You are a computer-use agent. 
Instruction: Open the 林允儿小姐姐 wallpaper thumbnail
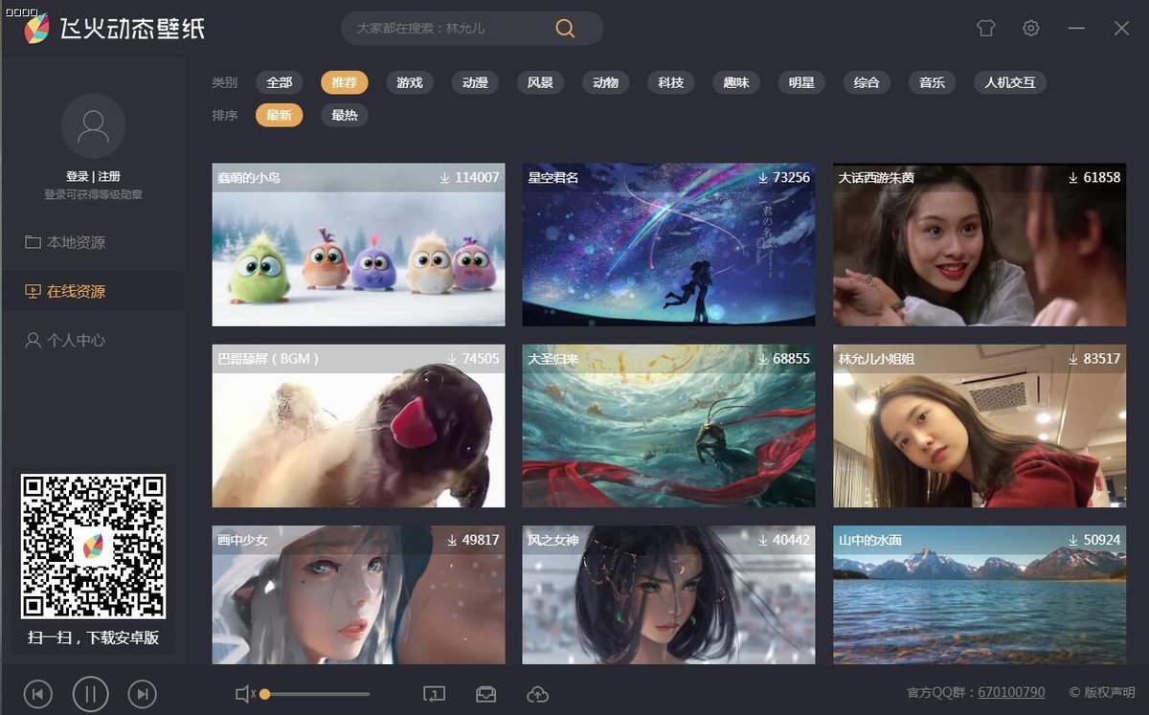(980, 426)
